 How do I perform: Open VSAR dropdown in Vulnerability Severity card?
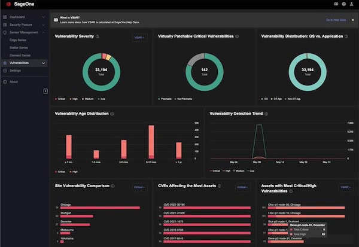[139, 38]
